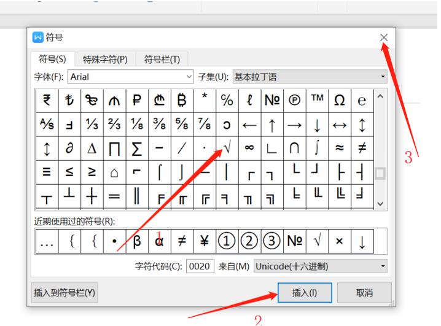Open the 字体 font dropdown showing Arial
The height and width of the screenshot is (326, 441).
[x=130, y=77]
